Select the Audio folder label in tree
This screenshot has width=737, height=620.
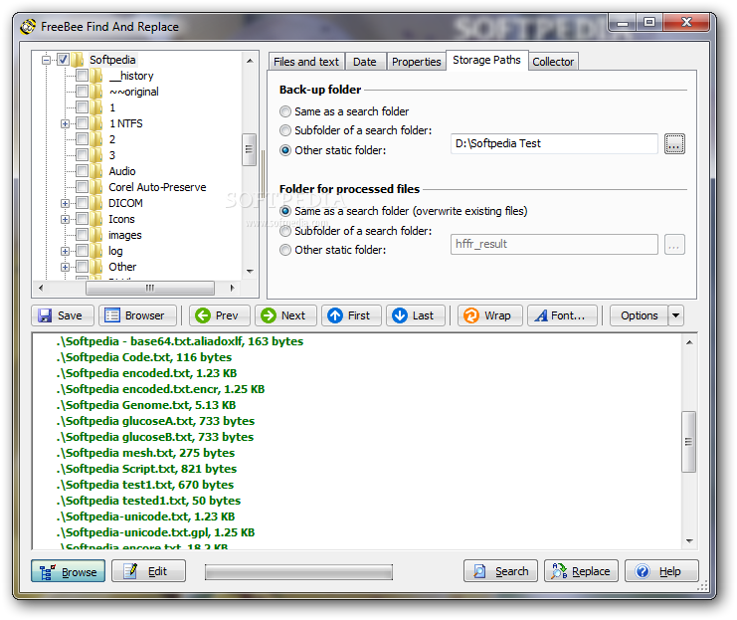click(x=122, y=171)
